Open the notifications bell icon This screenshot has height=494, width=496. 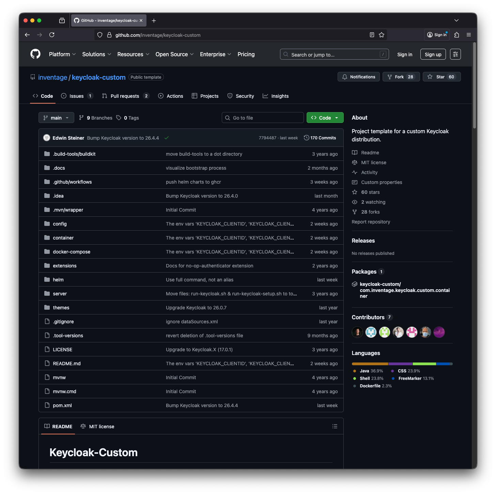(345, 77)
